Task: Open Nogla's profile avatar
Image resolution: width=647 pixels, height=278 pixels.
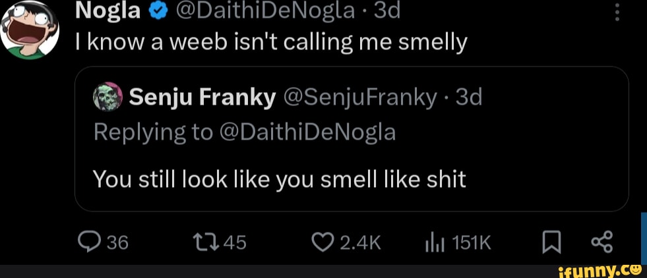Action: [x=30, y=30]
